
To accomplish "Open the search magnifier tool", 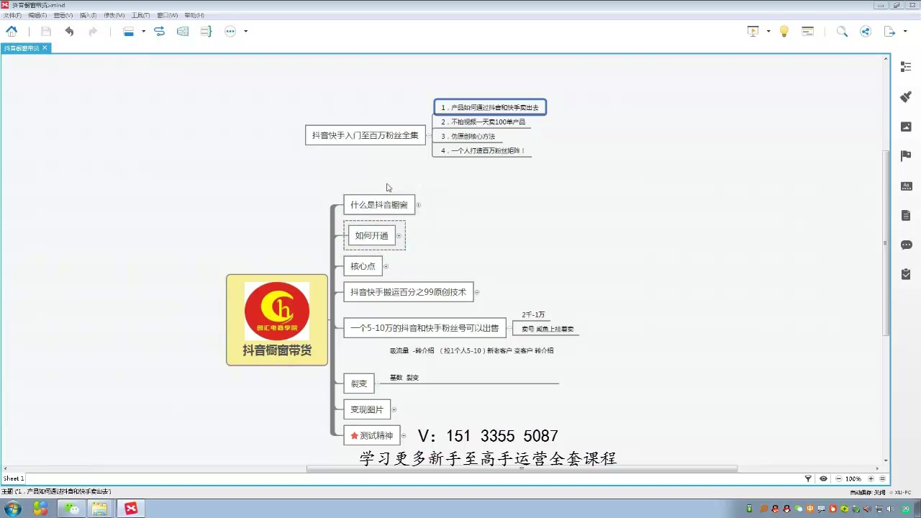I will pos(842,31).
